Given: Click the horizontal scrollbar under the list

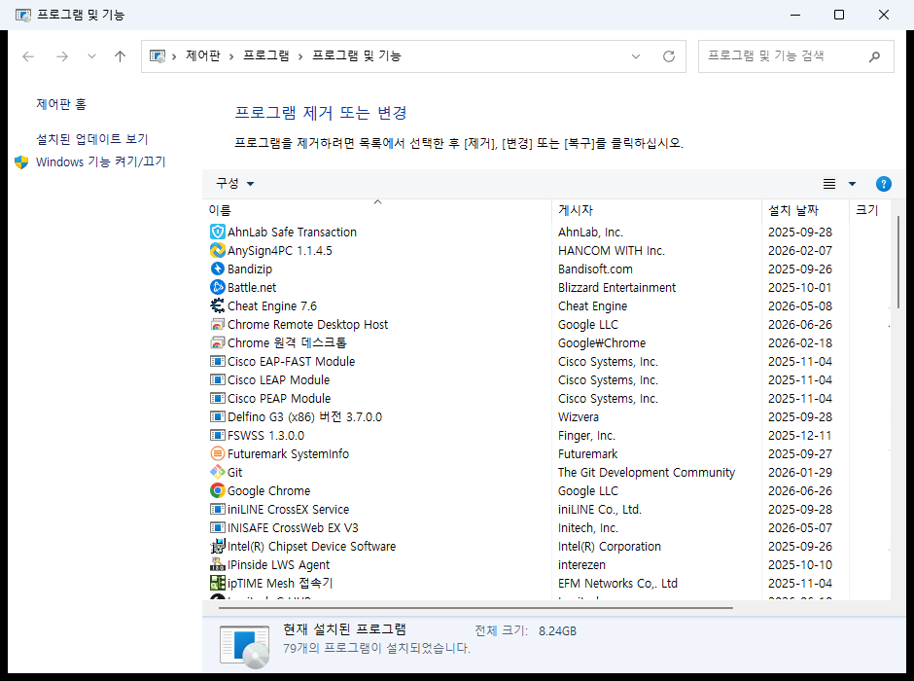Looking at the screenshot, I should click(475, 607).
